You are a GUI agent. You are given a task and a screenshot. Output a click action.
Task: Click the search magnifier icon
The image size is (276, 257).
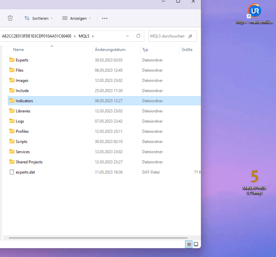pos(190,36)
